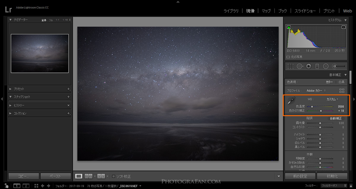The height and width of the screenshot is (189, 356).
Task: Click the 色かぶり補正 tint slider handle
Action: (x=321, y=110)
